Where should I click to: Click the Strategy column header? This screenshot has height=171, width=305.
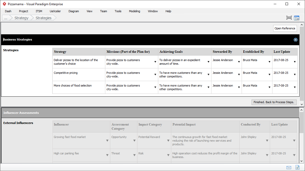[x=79, y=52]
